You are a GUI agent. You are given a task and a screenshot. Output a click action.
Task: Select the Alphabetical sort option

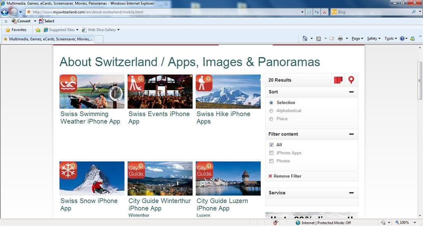271,111
